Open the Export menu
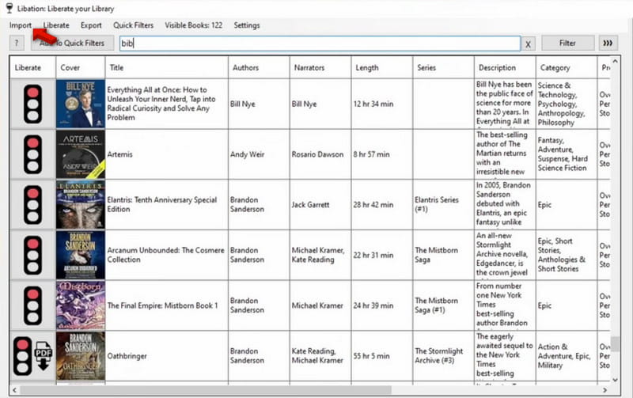The image size is (633, 398). coord(91,25)
